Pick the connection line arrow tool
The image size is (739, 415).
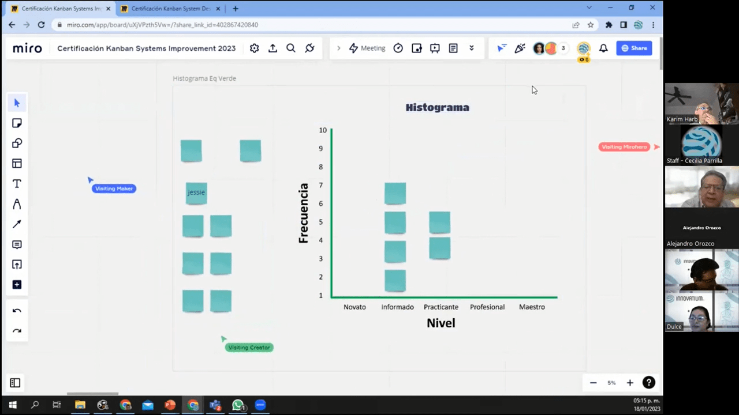coord(17,224)
